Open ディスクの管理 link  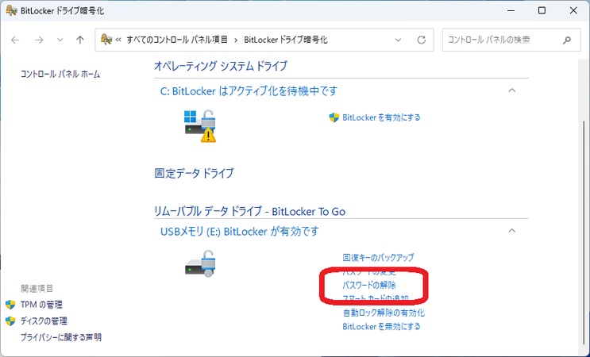tap(44, 321)
